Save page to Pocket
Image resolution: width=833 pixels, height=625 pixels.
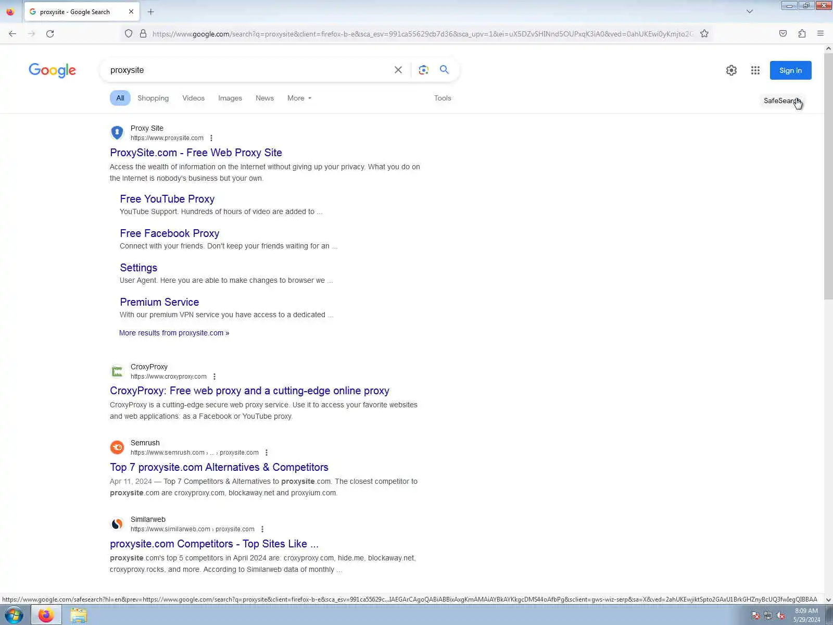coord(783,34)
